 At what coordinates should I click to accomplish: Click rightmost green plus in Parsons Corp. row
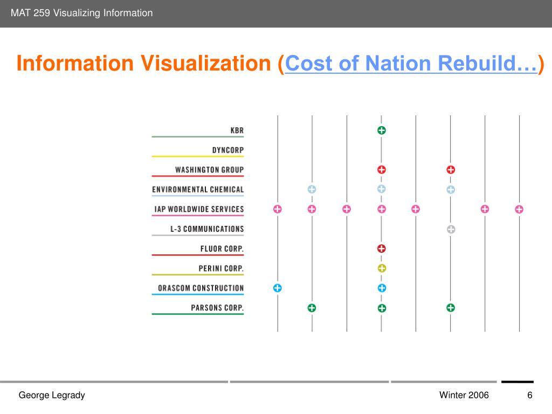451,308
